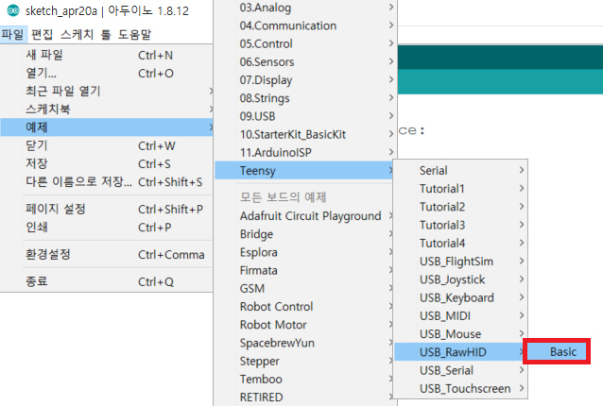
Task: Expand SpacebrewYun examples
Action: [305, 343]
